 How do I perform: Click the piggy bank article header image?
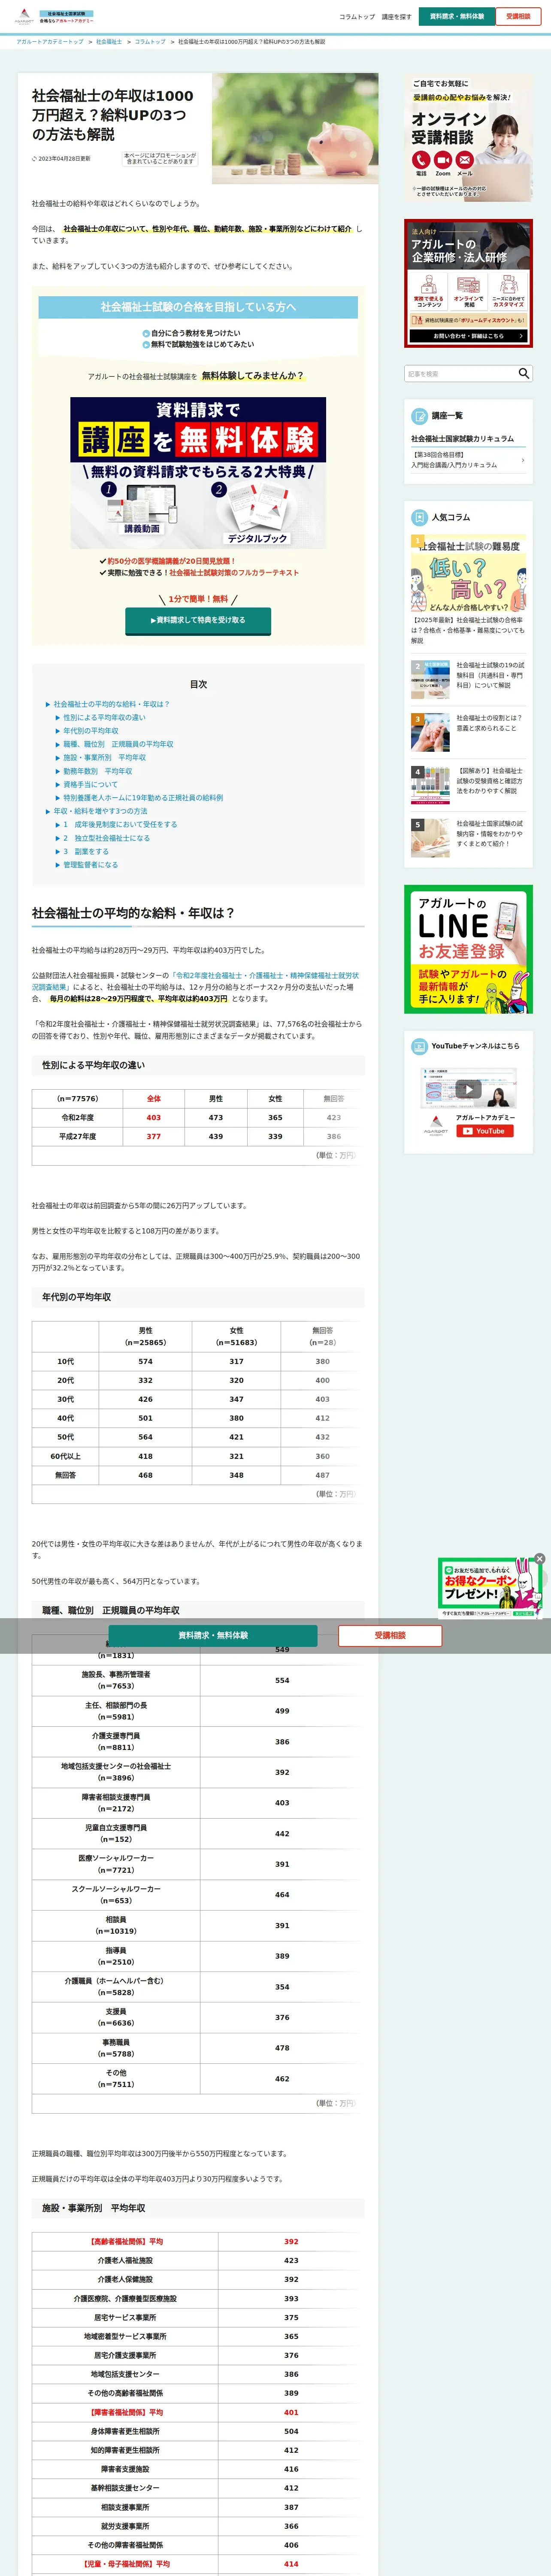(295, 128)
